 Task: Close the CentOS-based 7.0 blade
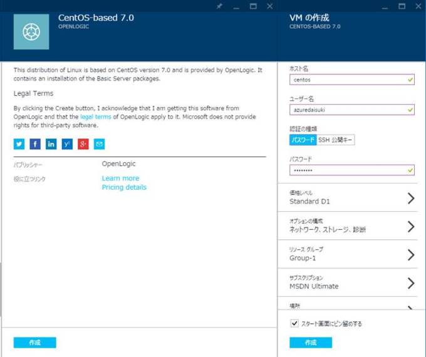[x=270, y=6]
